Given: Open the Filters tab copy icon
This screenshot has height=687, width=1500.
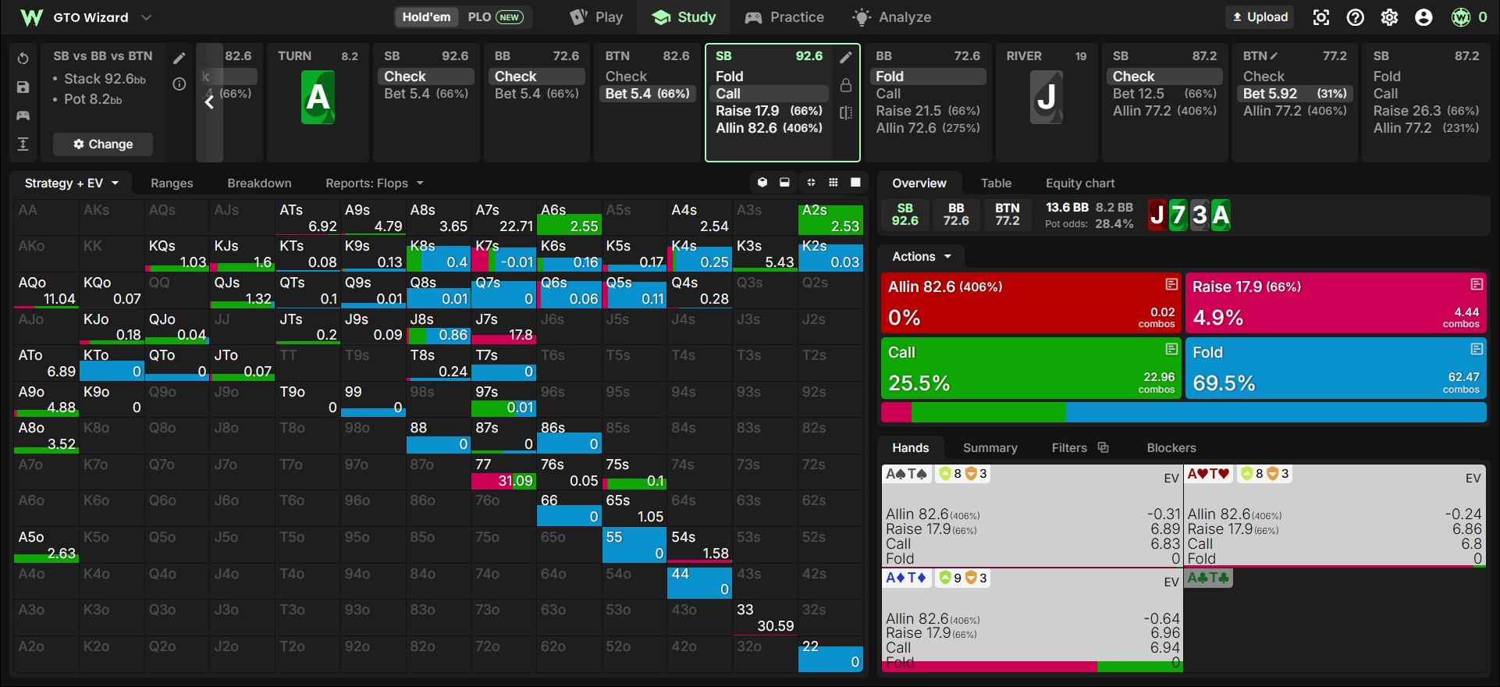Looking at the screenshot, I should tap(1103, 447).
